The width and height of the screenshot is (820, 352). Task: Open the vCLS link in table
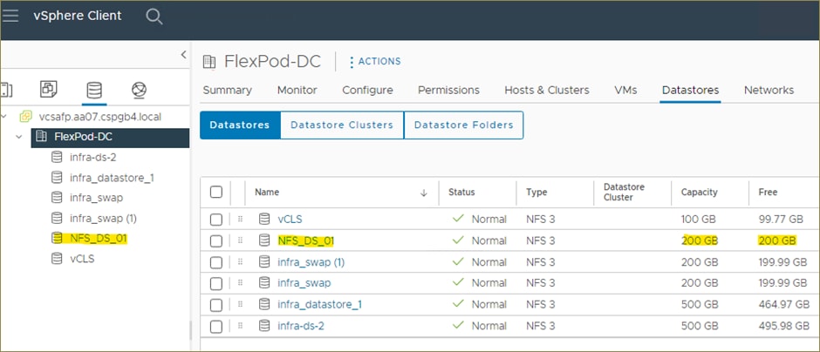(290, 220)
